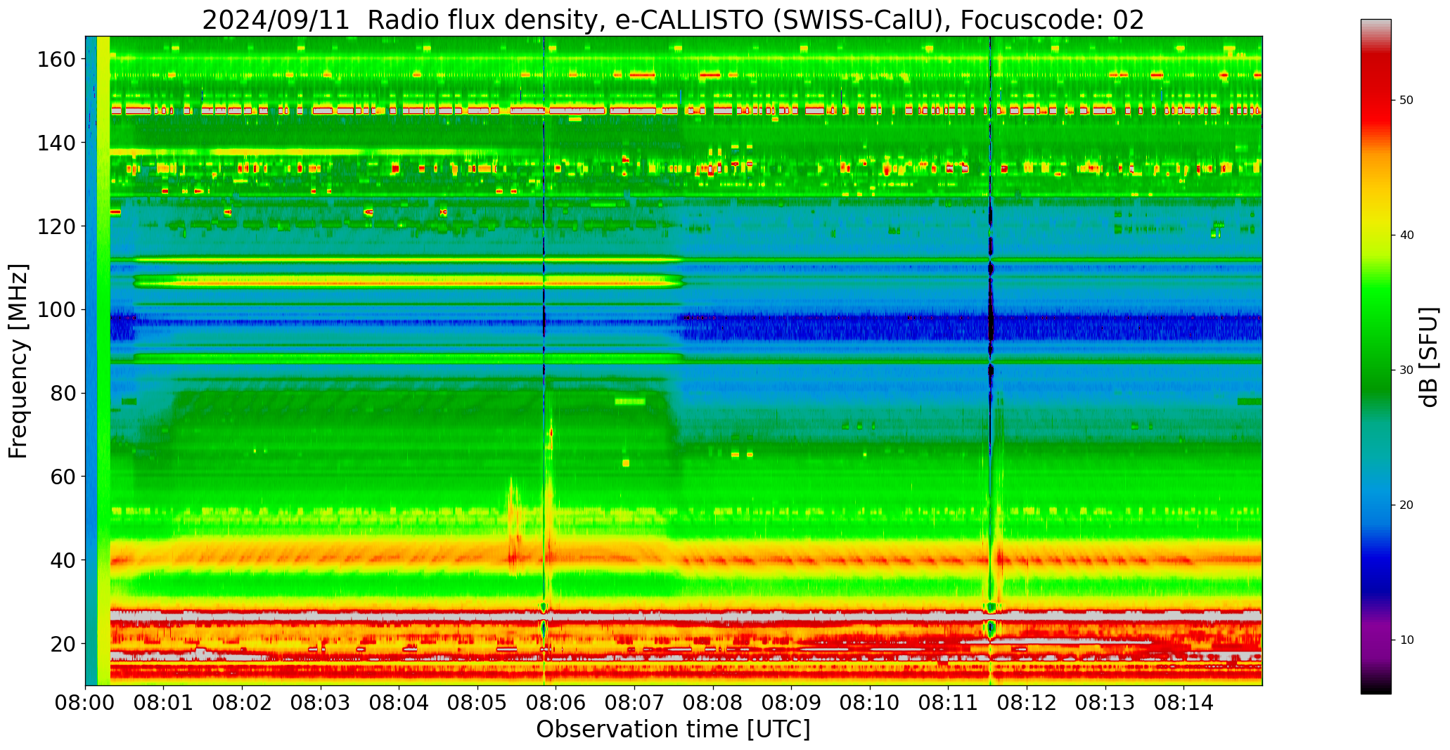Click the colorbar tick label 10
This screenshot has height=750, width=1450.
1406,640
